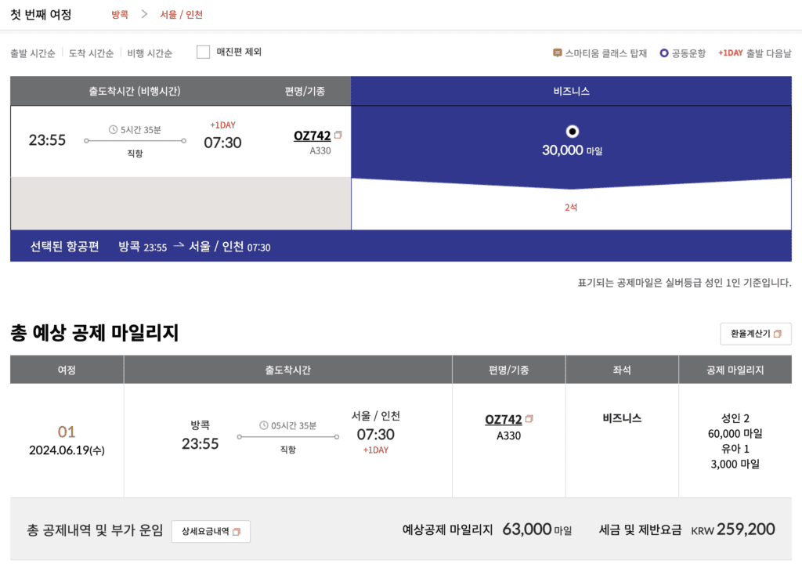Open the 상세요금내역 fare details
This screenshot has width=802, height=571.
pyautogui.click(x=211, y=532)
